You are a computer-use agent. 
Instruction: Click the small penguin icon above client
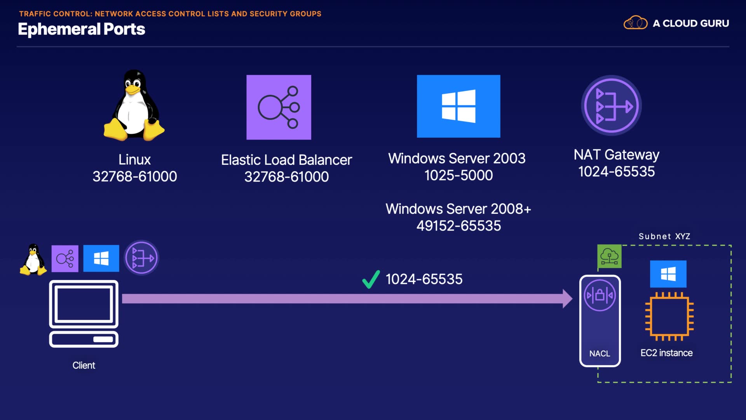pyautogui.click(x=33, y=260)
